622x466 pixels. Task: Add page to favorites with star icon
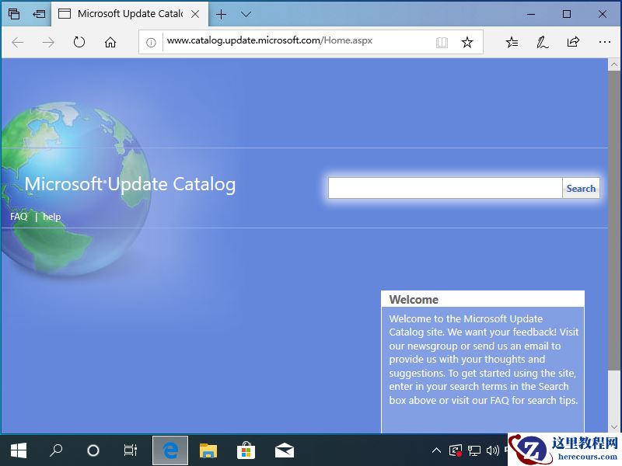click(x=467, y=42)
